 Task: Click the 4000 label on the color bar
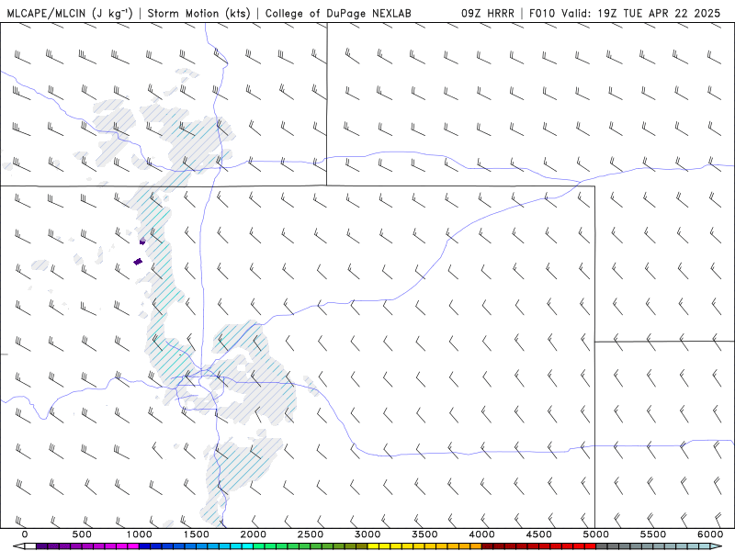481,534
